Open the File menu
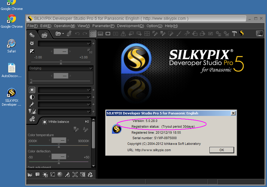This screenshot has width=267, height=187. point(33,26)
